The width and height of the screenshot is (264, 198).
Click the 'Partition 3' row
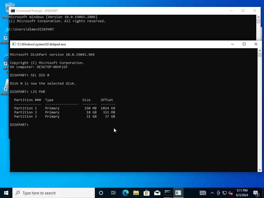[65, 117]
